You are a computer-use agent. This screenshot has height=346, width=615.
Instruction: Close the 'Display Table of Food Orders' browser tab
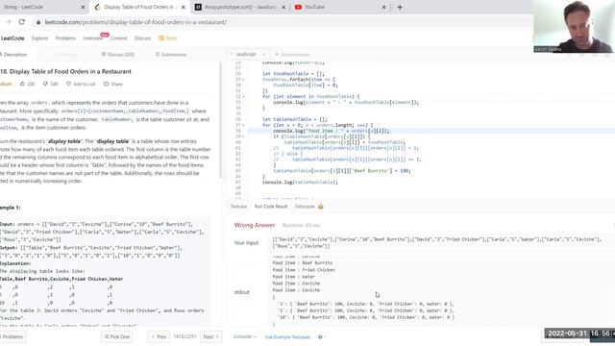tap(184, 7)
